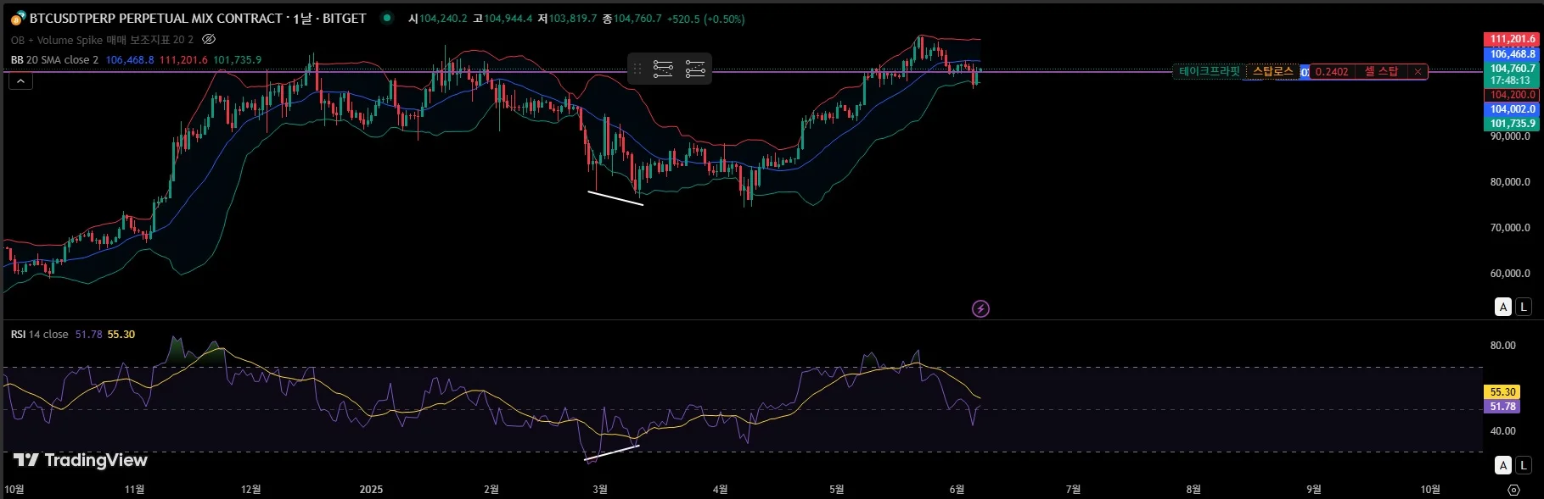
Task: Click the +520.5 (+0.50%) change value
Action: point(705,19)
